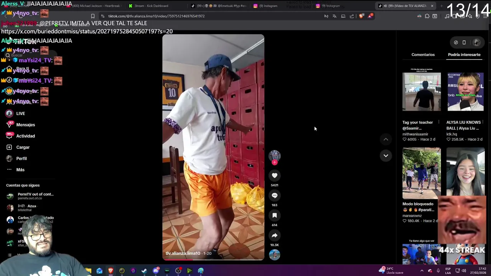Open browser extensions puzzle icon
This screenshot has width=491, height=276.
[427, 16]
